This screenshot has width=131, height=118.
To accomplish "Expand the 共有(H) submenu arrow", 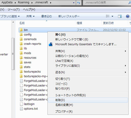I will point(125,51).
